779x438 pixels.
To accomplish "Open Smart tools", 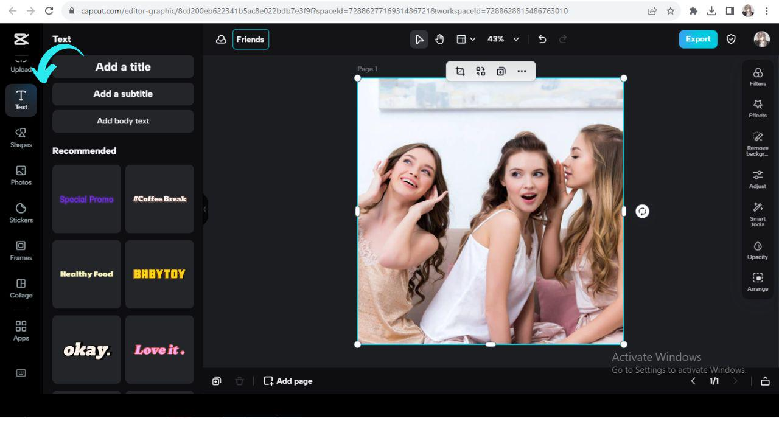I will pyautogui.click(x=757, y=213).
